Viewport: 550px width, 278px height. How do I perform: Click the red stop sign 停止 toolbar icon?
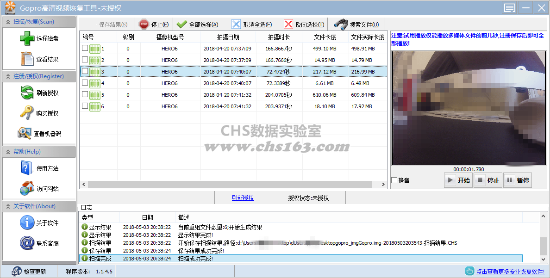click(x=144, y=24)
